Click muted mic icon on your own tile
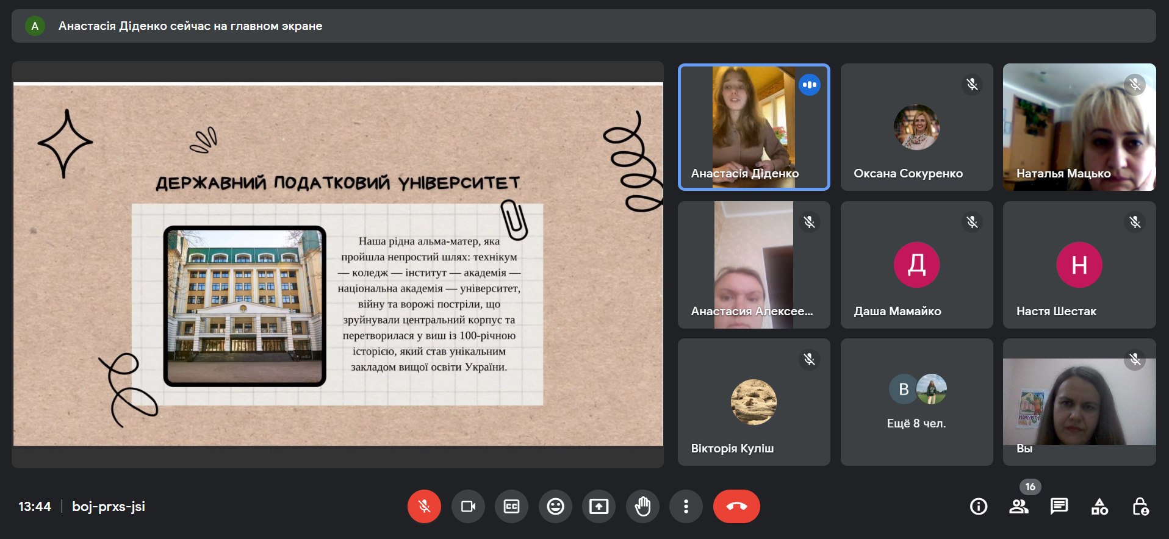1169x539 pixels. [x=1135, y=360]
